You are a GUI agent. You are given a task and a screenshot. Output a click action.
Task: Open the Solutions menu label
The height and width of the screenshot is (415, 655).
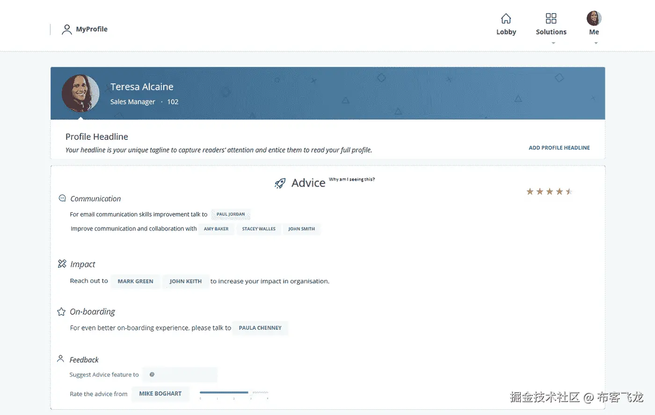pos(551,32)
